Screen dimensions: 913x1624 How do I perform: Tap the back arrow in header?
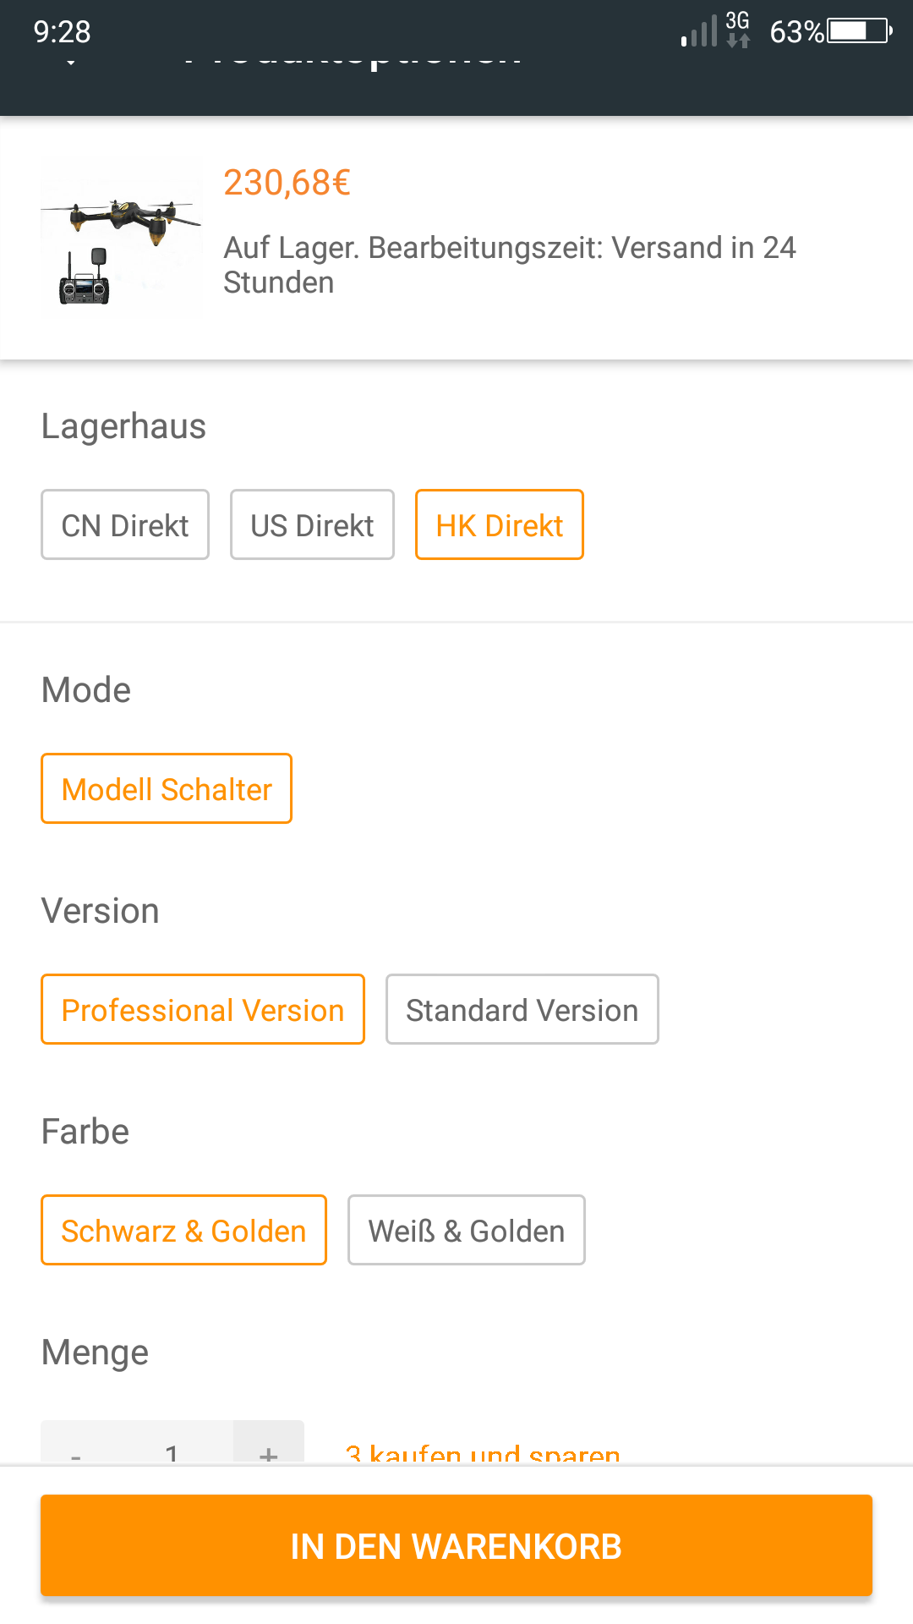click(71, 61)
